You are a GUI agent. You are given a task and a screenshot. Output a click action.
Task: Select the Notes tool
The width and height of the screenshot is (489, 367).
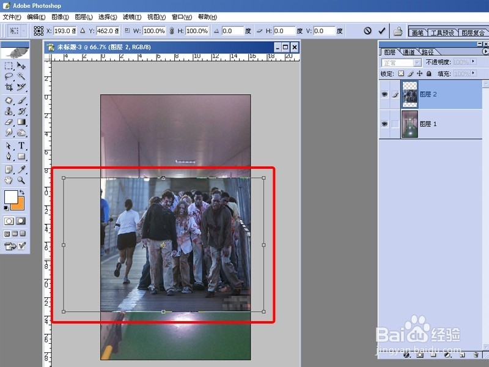point(9,169)
